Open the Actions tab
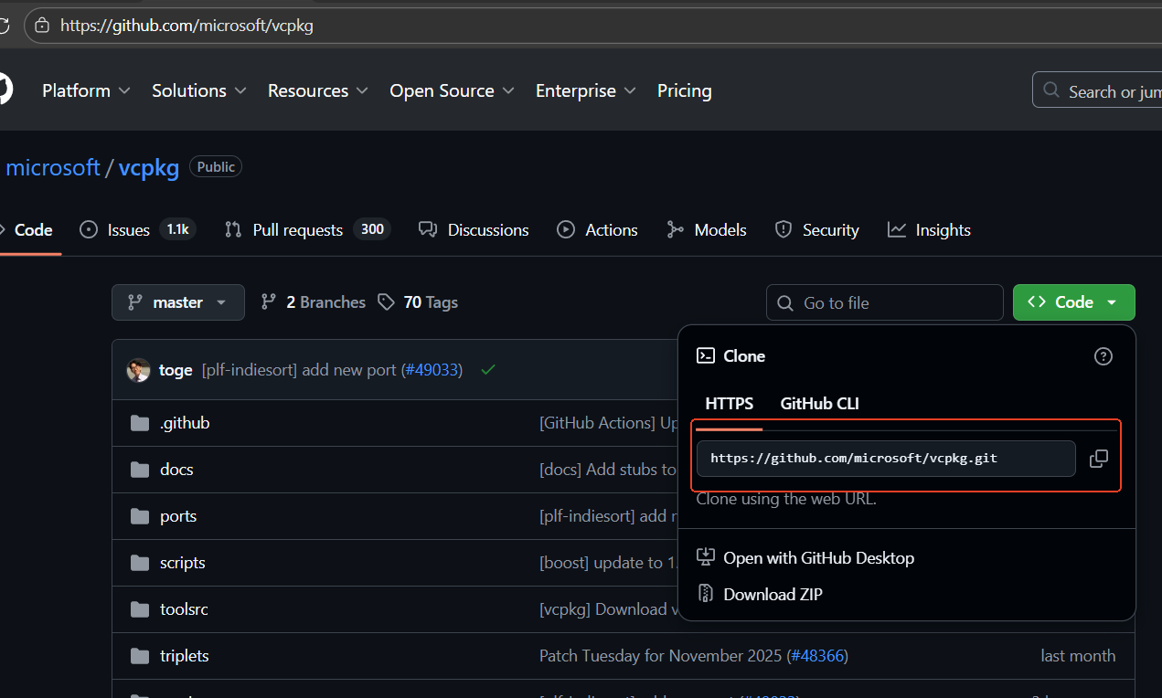 pyautogui.click(x=598, y=230)
